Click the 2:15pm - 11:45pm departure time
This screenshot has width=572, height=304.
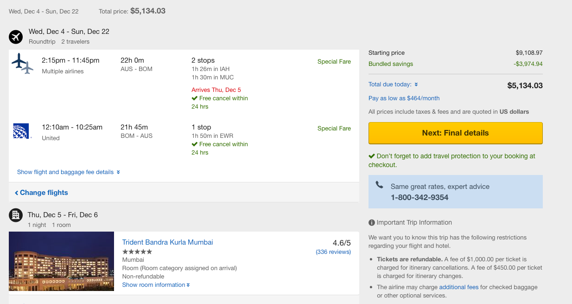coord(70,60)
